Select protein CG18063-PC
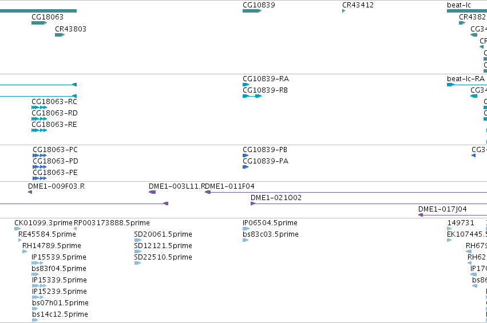This screenshot has height=323, width=487. click(x=56, y=150)
